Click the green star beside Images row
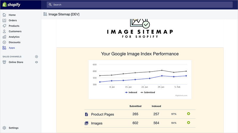The image size is (238, 133). coord(188,123)
